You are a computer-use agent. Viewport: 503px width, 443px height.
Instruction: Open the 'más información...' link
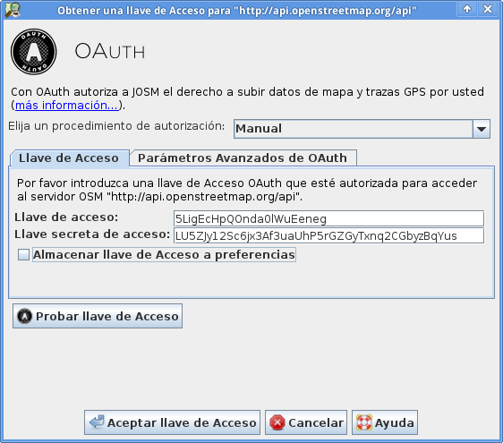tap(67, 106)
